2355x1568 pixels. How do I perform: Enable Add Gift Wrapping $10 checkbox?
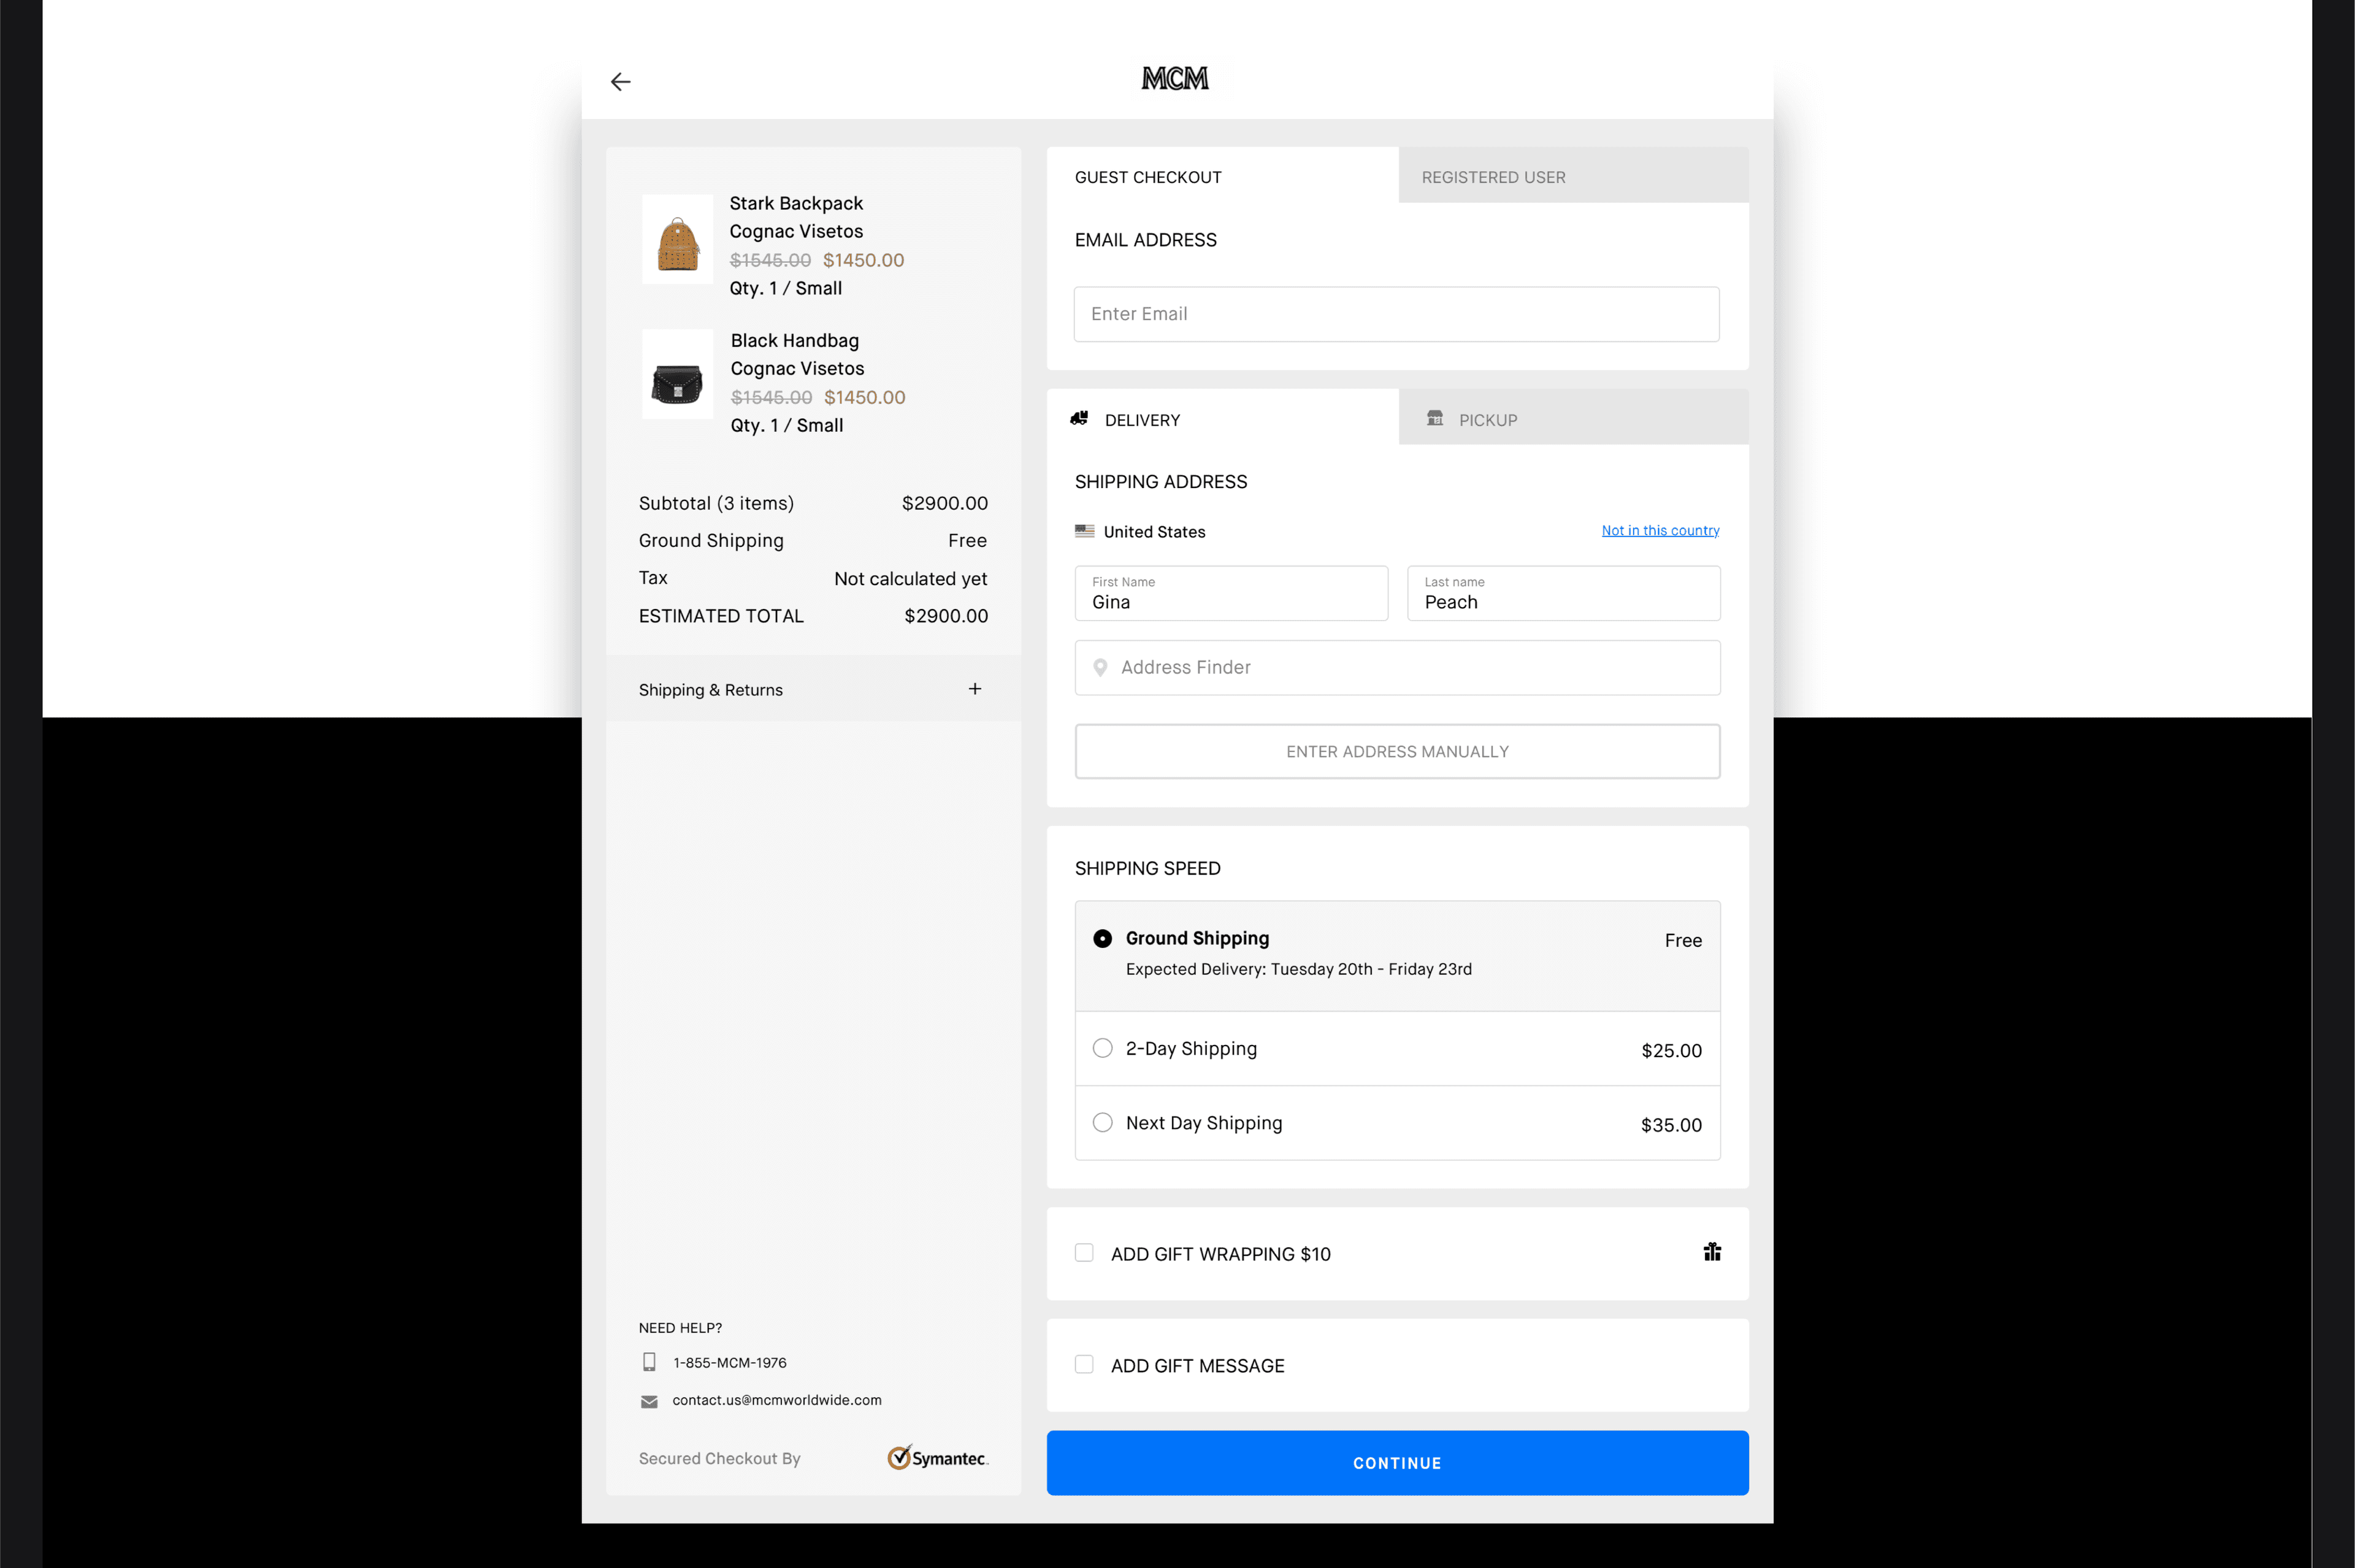[x=1084, y=1253]
